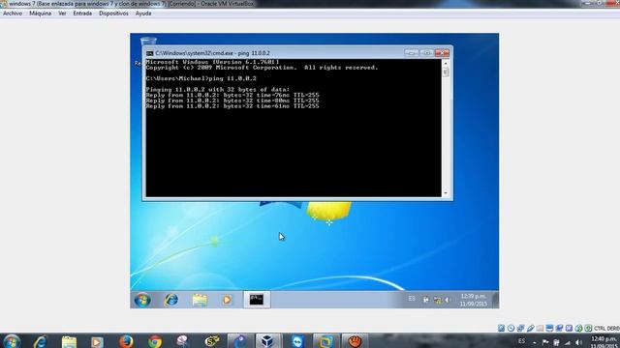This screenshot has height=348, width=620.
Task: Click the VirtualBox USB status icon
Action: pyautogui.click(x=530, y=328)
